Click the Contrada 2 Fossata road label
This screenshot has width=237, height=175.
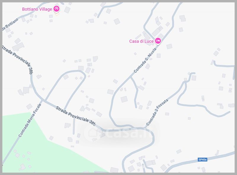pos(157,112)
